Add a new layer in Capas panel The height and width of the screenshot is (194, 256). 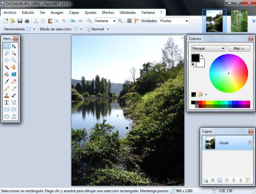[206, 180]
